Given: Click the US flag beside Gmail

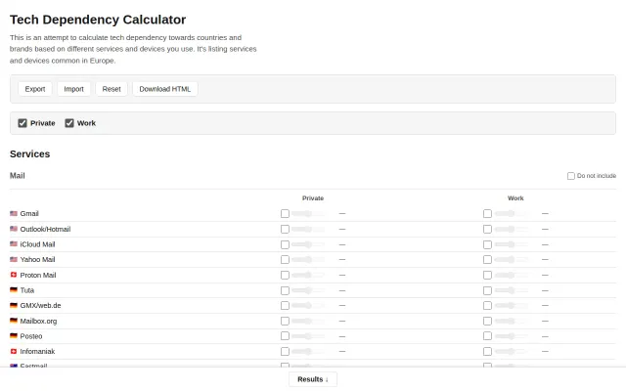Looking at the screenshot, I should (14, 213).
